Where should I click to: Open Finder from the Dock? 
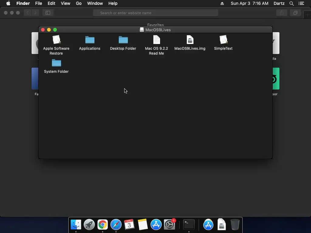click(76, 225)
